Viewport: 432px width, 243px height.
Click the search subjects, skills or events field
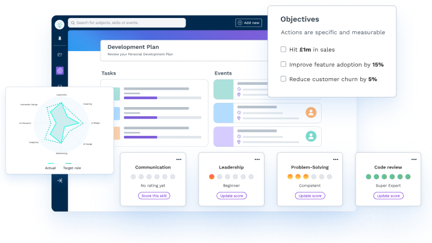pos(151,23)
